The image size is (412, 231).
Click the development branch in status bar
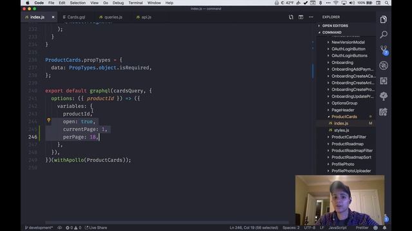click(39, 228)
